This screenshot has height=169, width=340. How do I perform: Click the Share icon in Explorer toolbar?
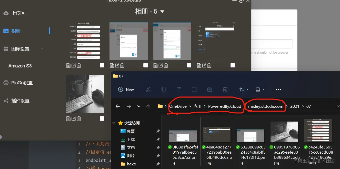(x=210, y=90)
